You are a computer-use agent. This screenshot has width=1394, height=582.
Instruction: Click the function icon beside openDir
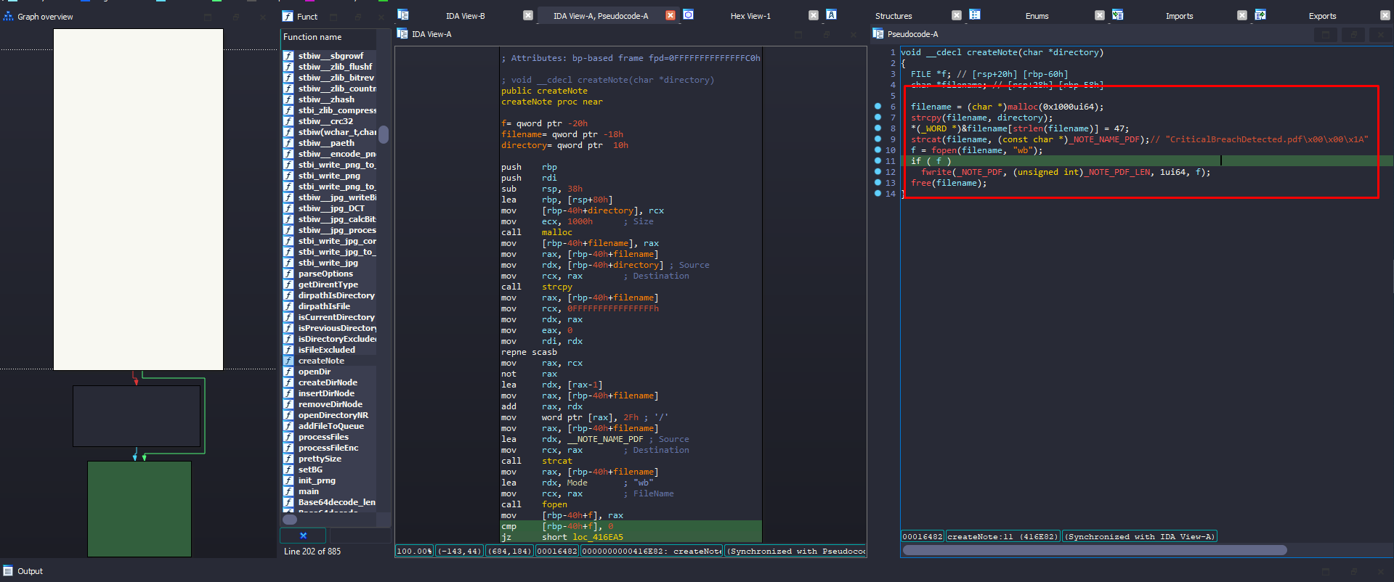click(288, 372)
